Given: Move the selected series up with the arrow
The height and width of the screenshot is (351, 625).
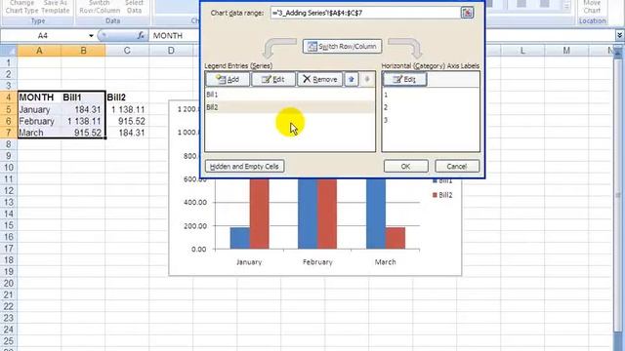Looking at the screenshot, I should 352,79.
